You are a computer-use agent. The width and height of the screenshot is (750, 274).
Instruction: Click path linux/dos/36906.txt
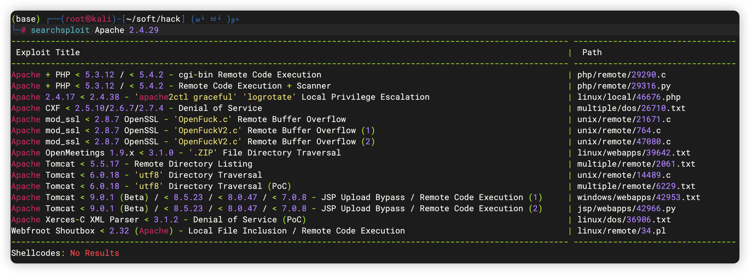[x=624, y=220]
